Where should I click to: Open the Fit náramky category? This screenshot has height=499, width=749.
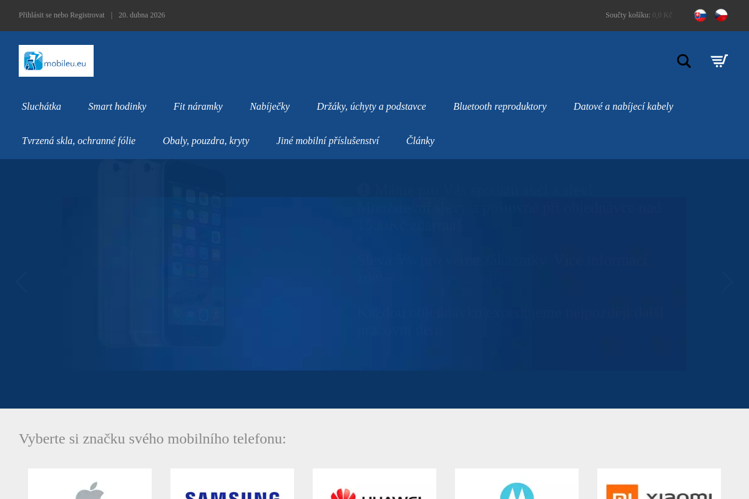198,107
